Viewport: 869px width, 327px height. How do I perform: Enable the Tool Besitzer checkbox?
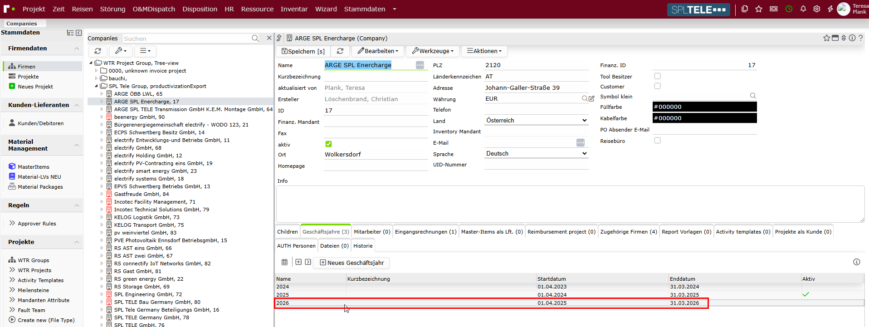point(657,76)
